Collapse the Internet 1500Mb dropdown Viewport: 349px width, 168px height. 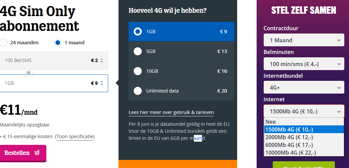tap(304, 111)
